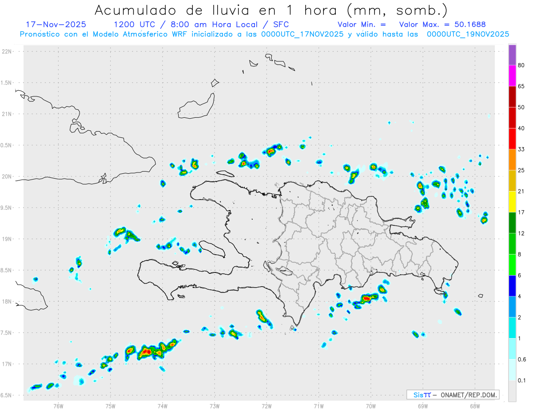Click the colorbar label "17"
Viewport: 533px width, 412px height.
[521, 212]
